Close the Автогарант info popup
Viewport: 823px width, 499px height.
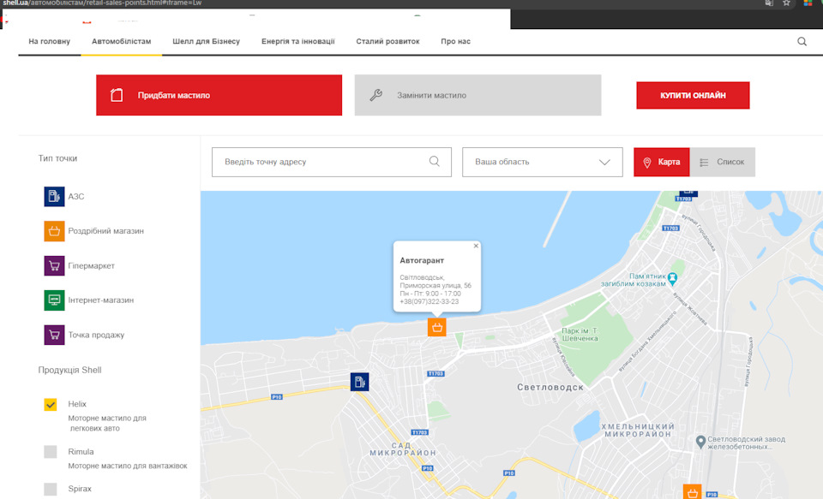pyautogui.click(x=476, y=246)
